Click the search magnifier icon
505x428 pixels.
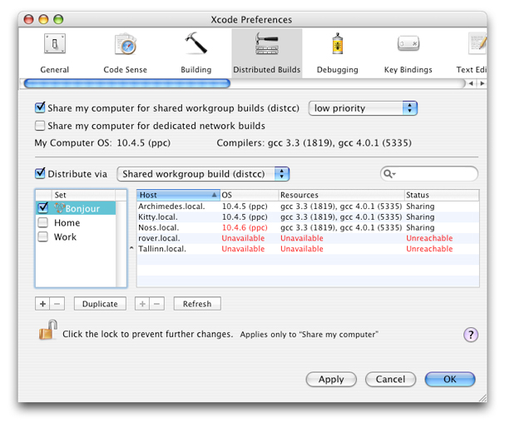389,174
